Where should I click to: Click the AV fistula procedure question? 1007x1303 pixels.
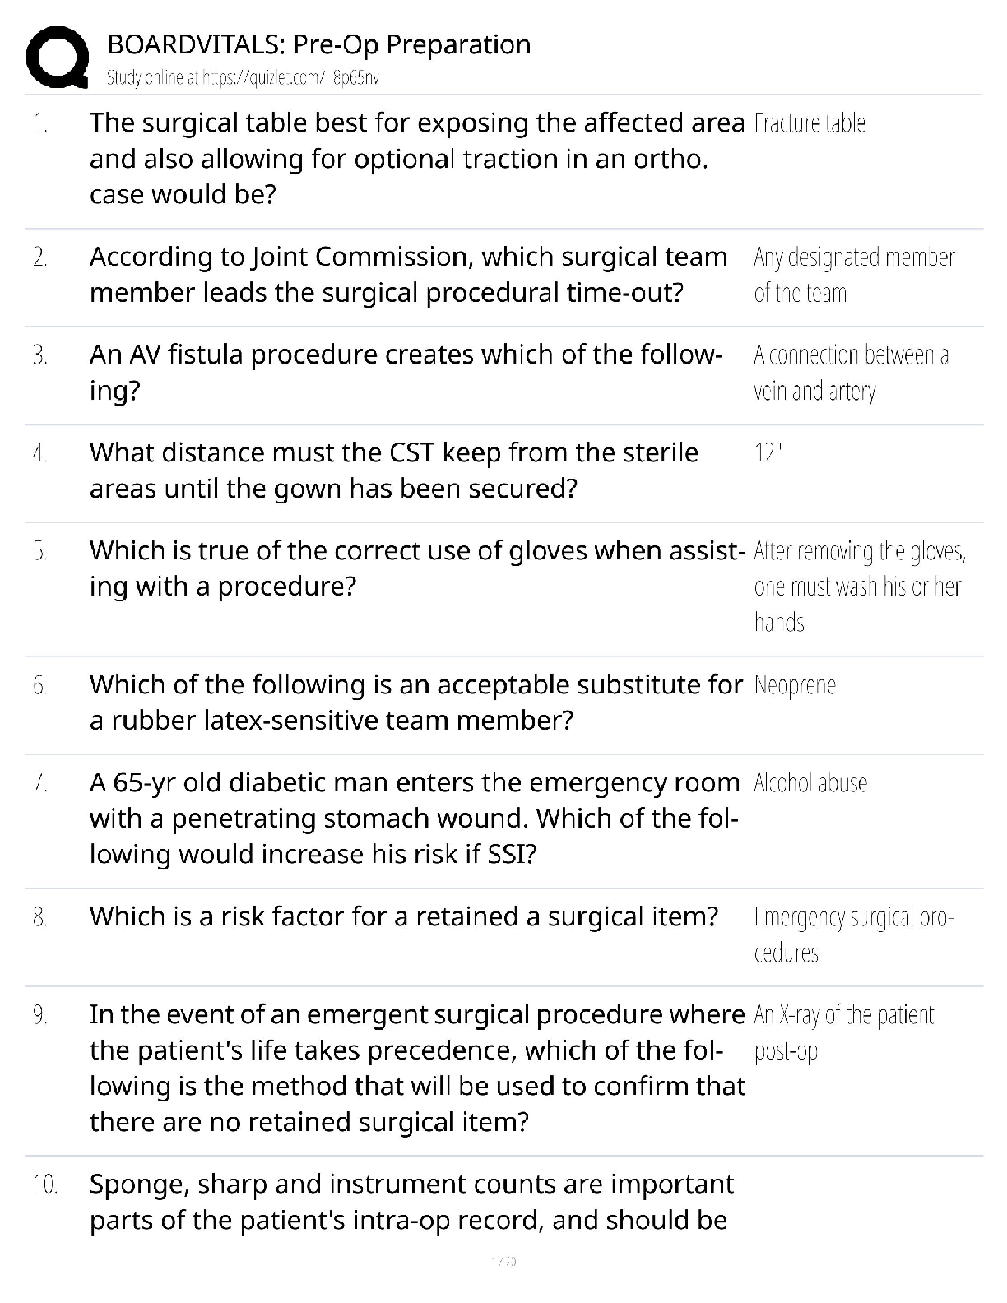click(x=406, y=372)
